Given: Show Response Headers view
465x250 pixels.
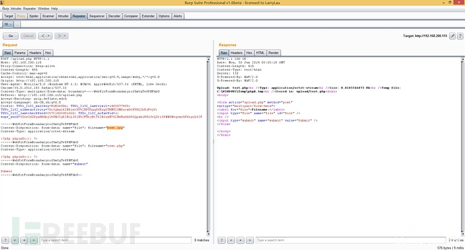Looking at the screenshot, I should point(237,53).
